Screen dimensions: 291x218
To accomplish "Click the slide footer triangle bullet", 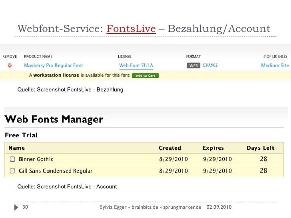I will (x=16, y=207).
